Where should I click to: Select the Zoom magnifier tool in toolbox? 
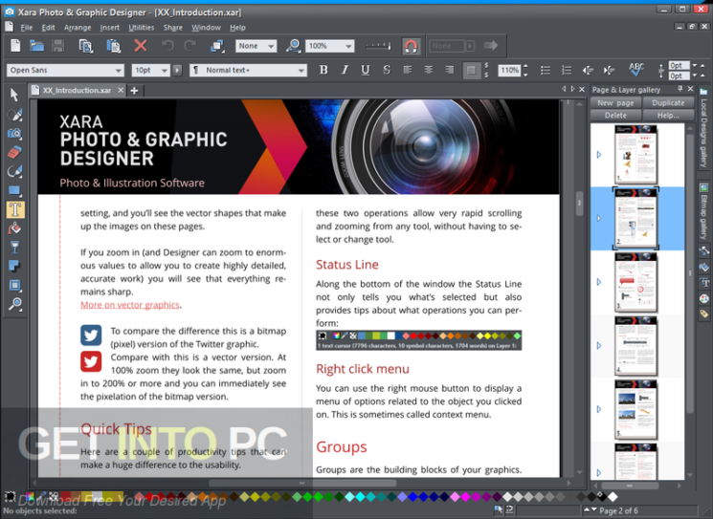click(14, 304)
